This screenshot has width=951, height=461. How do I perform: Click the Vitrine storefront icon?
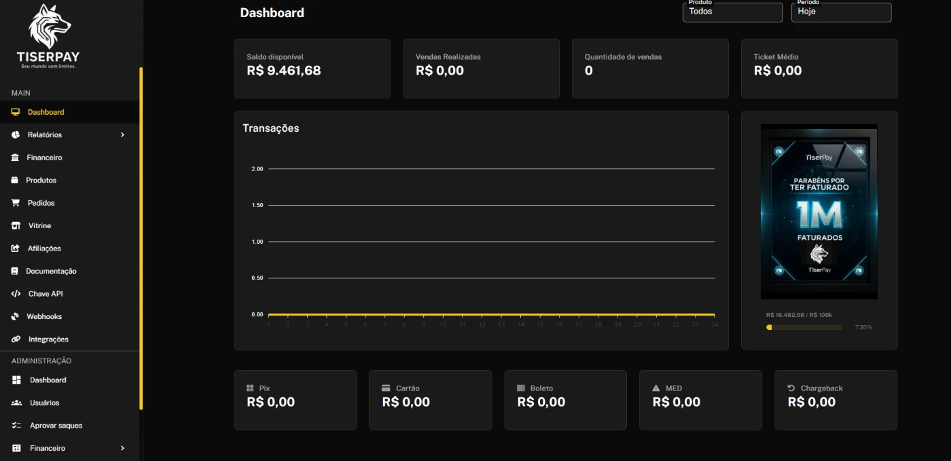click(x=16, y=225)
